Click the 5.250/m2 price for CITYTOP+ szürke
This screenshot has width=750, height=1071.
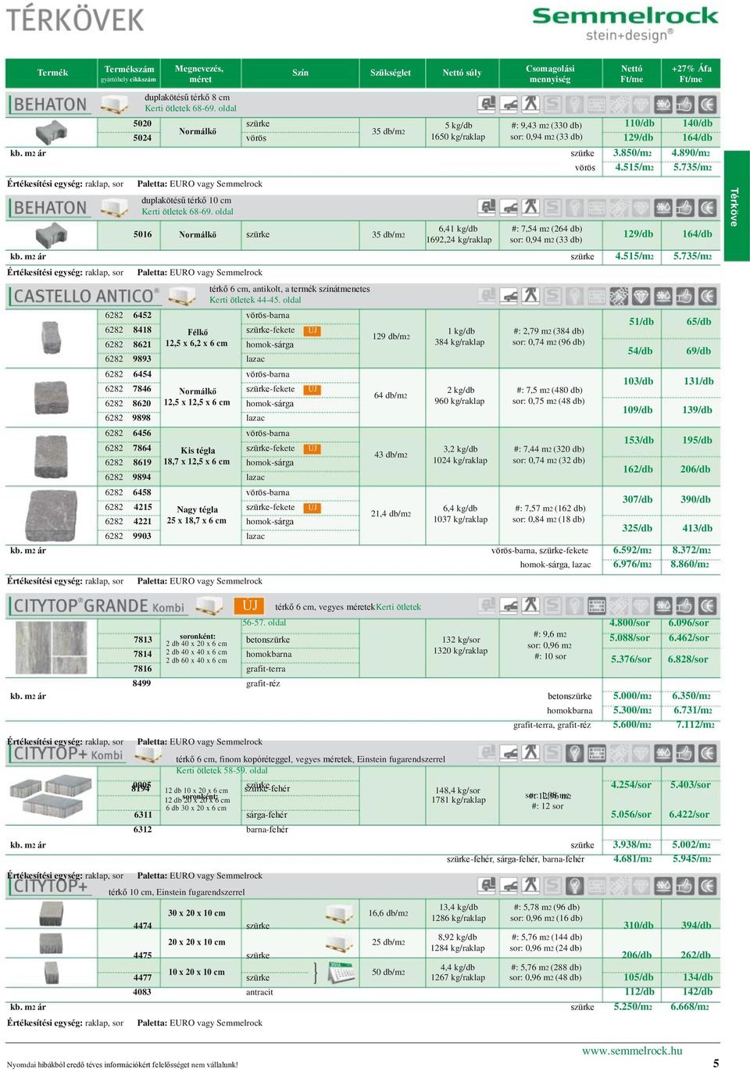pyautogui.click(x=632, y=1007)
